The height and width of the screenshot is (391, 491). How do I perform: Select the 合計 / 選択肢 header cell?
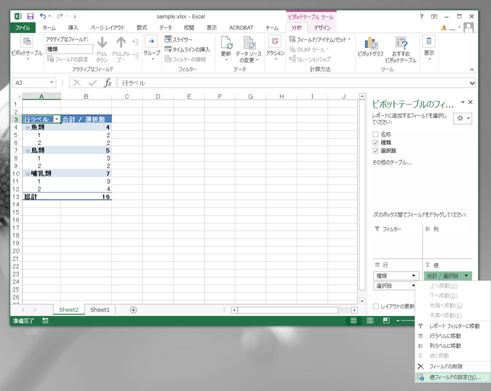click(x=86, y=120)
